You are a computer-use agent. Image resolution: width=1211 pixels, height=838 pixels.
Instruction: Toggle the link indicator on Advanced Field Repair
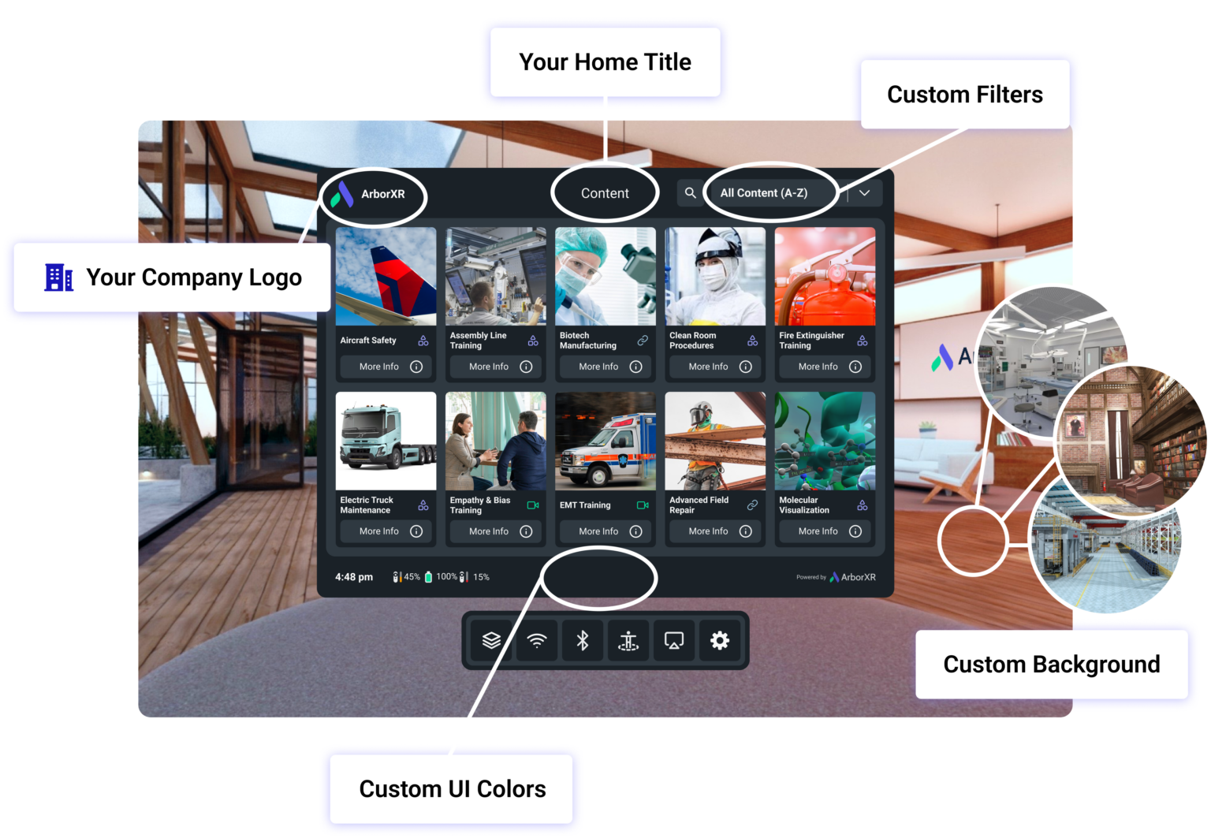click(x=751, y=505)
